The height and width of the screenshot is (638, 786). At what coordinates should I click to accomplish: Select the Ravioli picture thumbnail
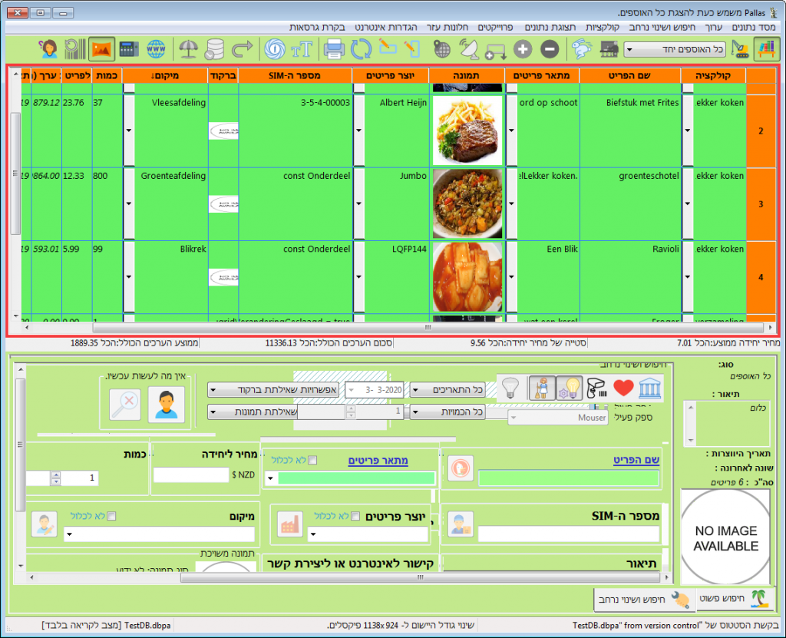pyautogui.click(x=467, y=277)
